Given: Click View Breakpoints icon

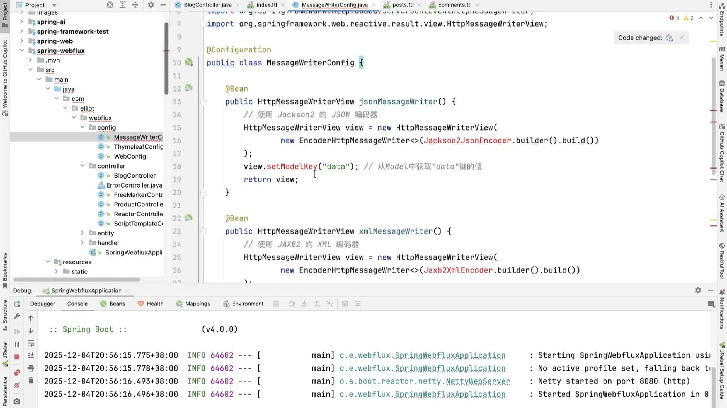Looking at the screenshot, I should (x=17, y=373).
